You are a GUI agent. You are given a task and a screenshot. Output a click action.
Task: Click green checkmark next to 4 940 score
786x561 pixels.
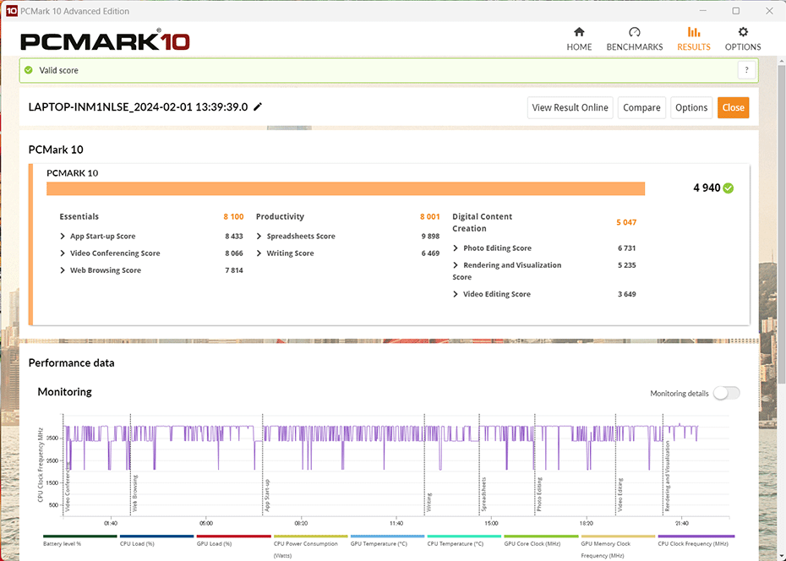[x=729, y=188]
